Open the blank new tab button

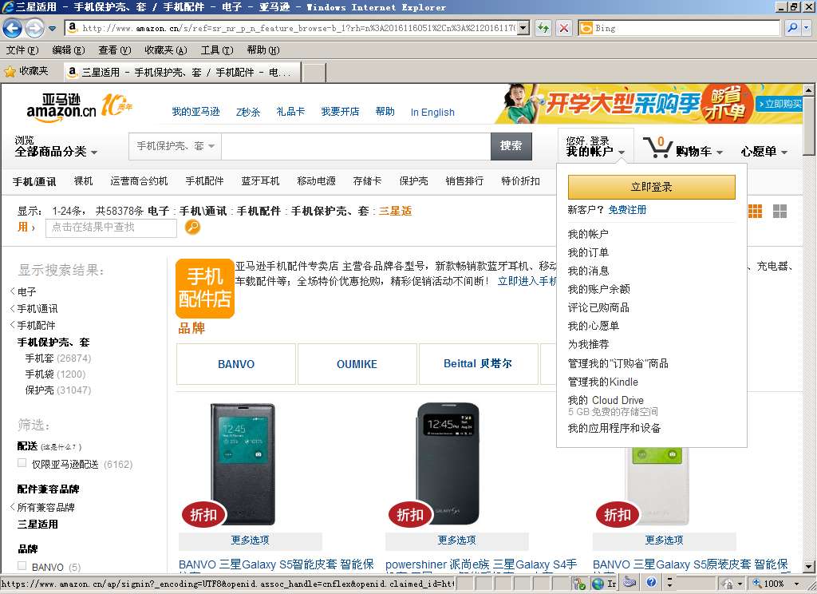314,72
